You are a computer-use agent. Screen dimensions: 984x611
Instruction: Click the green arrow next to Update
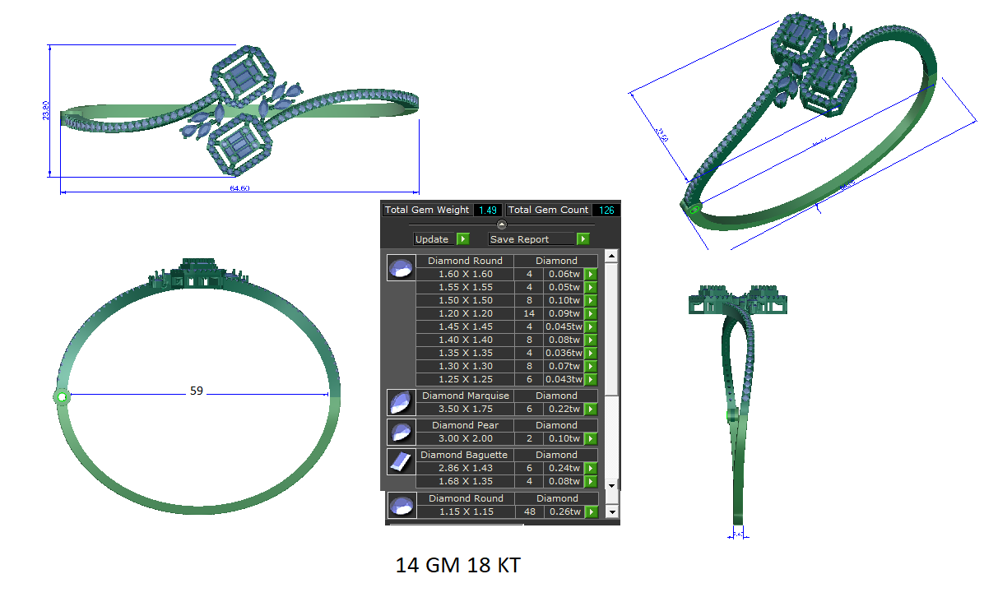point(463,239)
